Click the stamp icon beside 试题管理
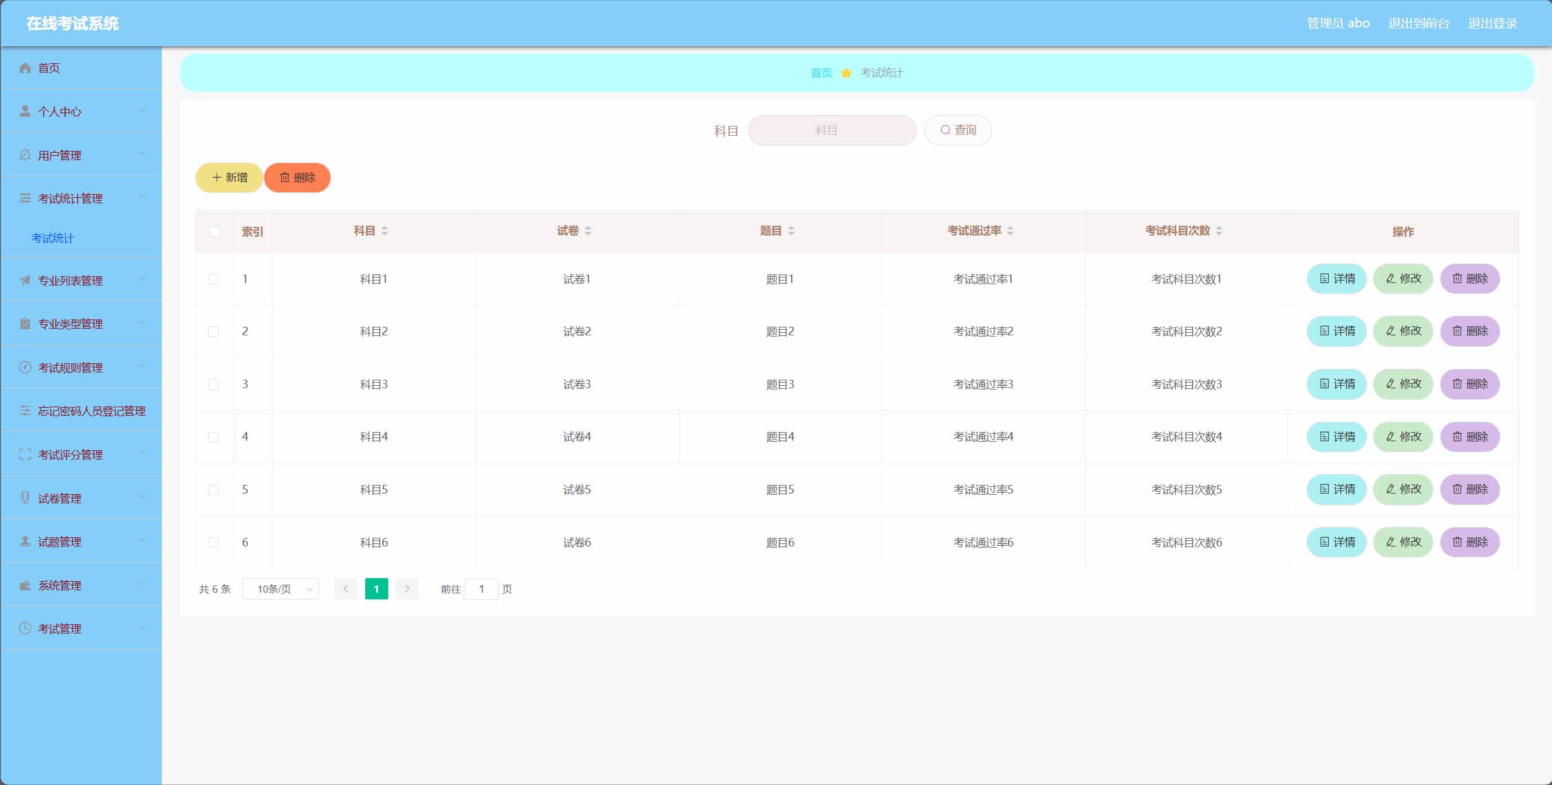The image size is (1552, 785). (x=25, y=542)
